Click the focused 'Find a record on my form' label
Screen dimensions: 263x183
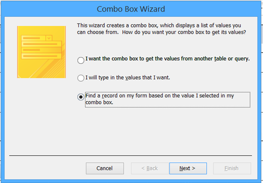167,100
